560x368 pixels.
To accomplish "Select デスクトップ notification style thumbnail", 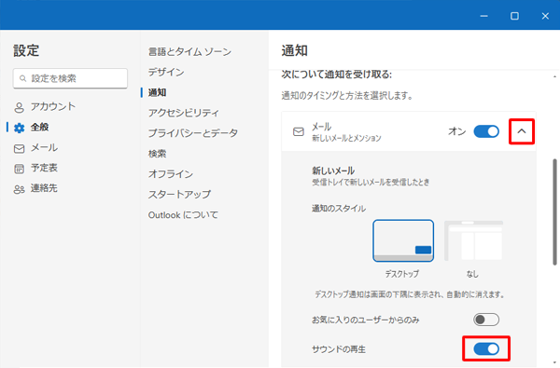I will coord(403,240).
